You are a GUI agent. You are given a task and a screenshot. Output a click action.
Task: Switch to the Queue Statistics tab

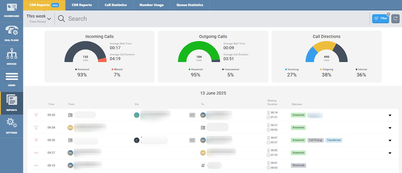click(190, 5)
